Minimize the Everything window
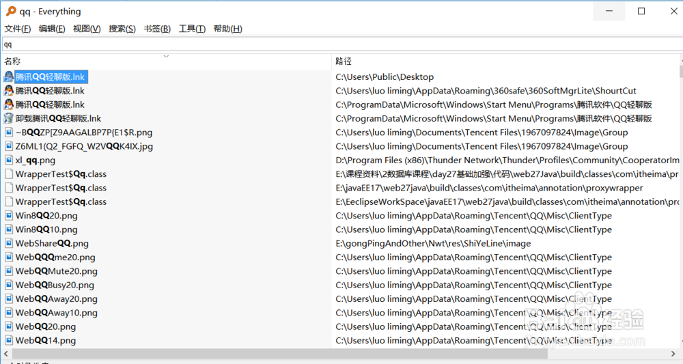Image resolution: width=683 pixels, height=364 pixels. click(x=609, y=11)
